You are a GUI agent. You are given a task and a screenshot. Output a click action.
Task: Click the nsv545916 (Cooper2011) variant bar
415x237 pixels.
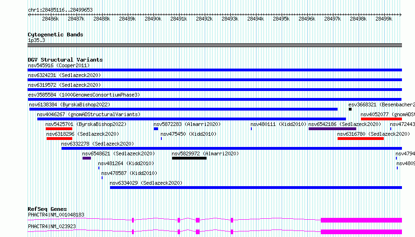[x=214, y=70]
